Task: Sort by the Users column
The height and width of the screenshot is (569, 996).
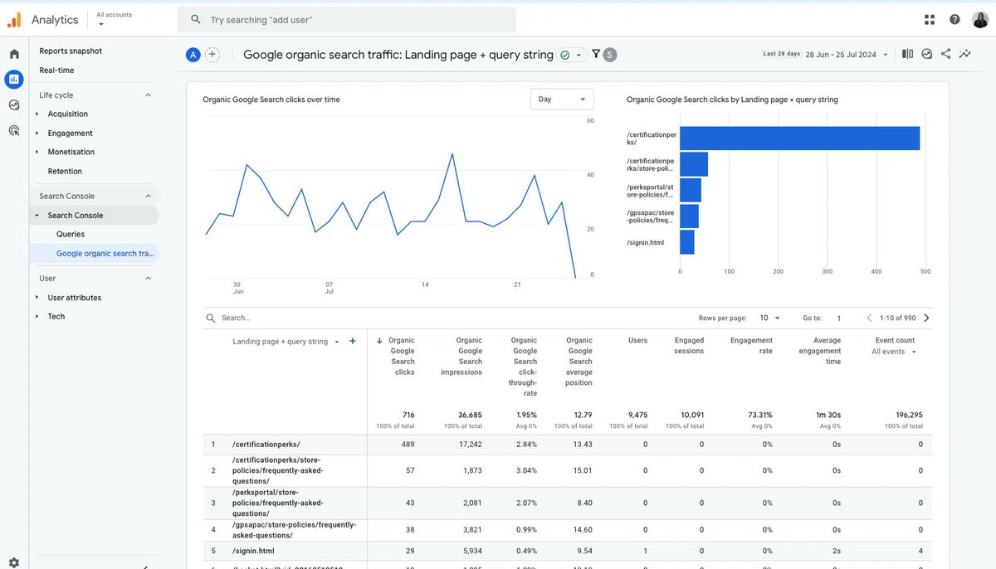Action: tap(637, 340)
